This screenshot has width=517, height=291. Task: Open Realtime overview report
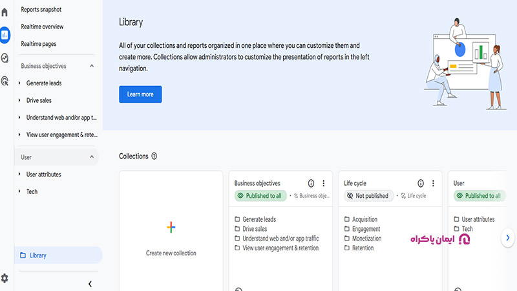42,27
